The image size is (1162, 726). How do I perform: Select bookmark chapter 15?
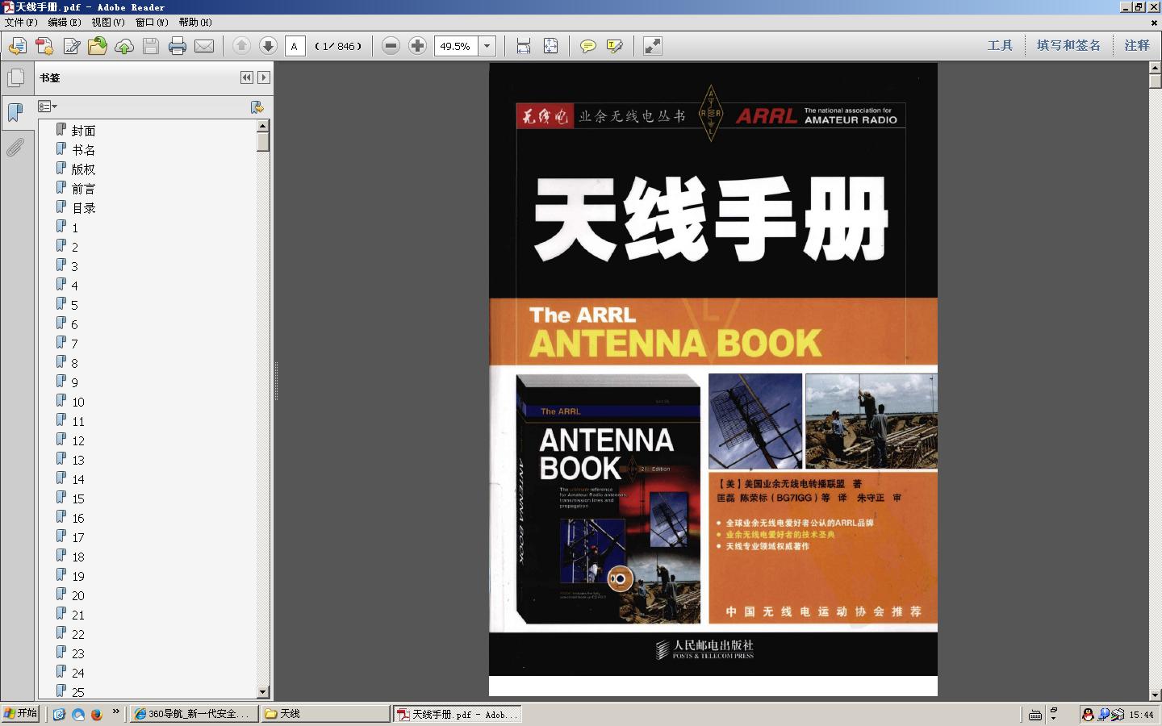coord(78,499)
